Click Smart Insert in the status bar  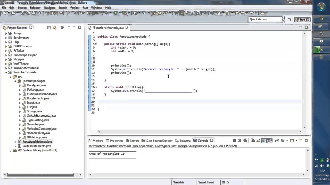pyautogui.click(x=206, y=182)
